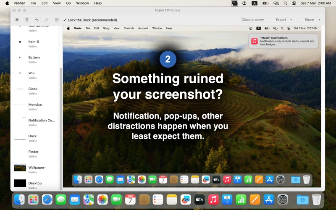Open the Help menu
The height and width of the screenshot is (210, 336).
(x=98, y=3)
